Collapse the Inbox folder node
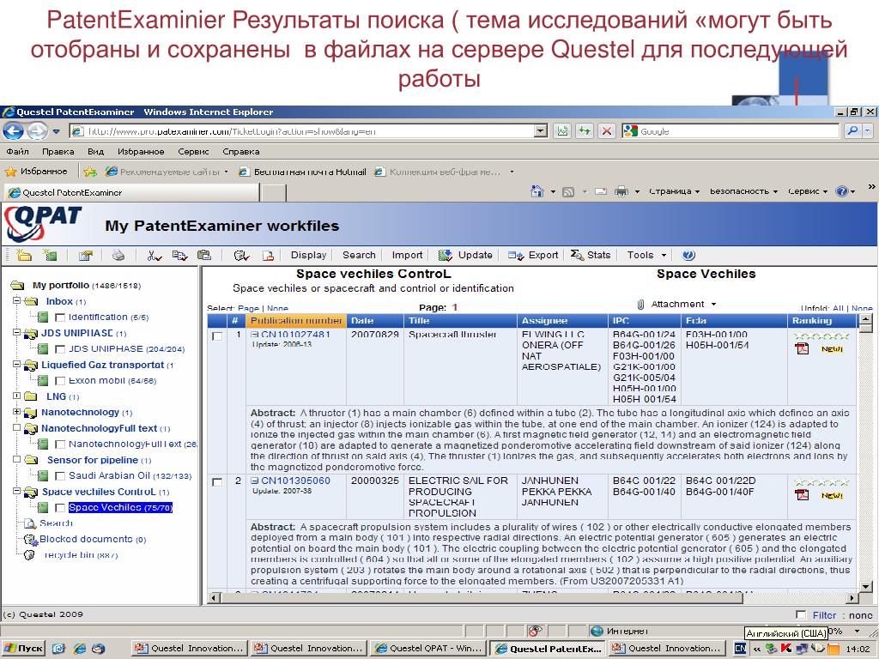The width and height of the screenshot is (879, 659). pos(17,300)
